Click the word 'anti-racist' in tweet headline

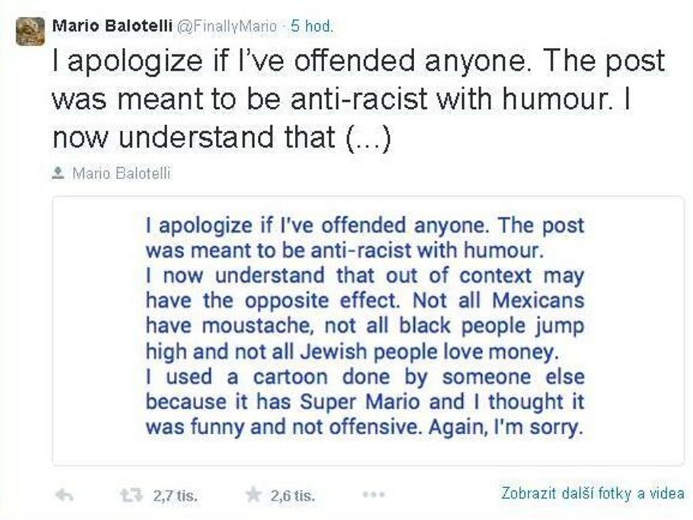359,99
